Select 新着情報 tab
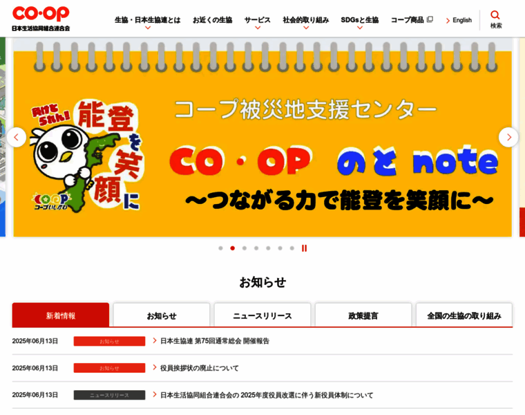Image resolution: width=525 pixels, height=415 pixels. [x=61, y=315]
